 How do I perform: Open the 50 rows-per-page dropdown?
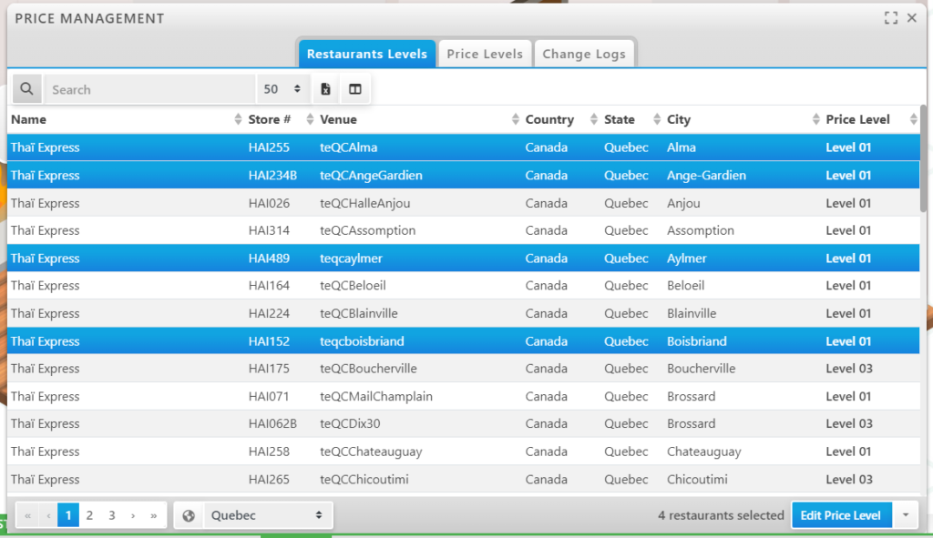coord(282,89)
